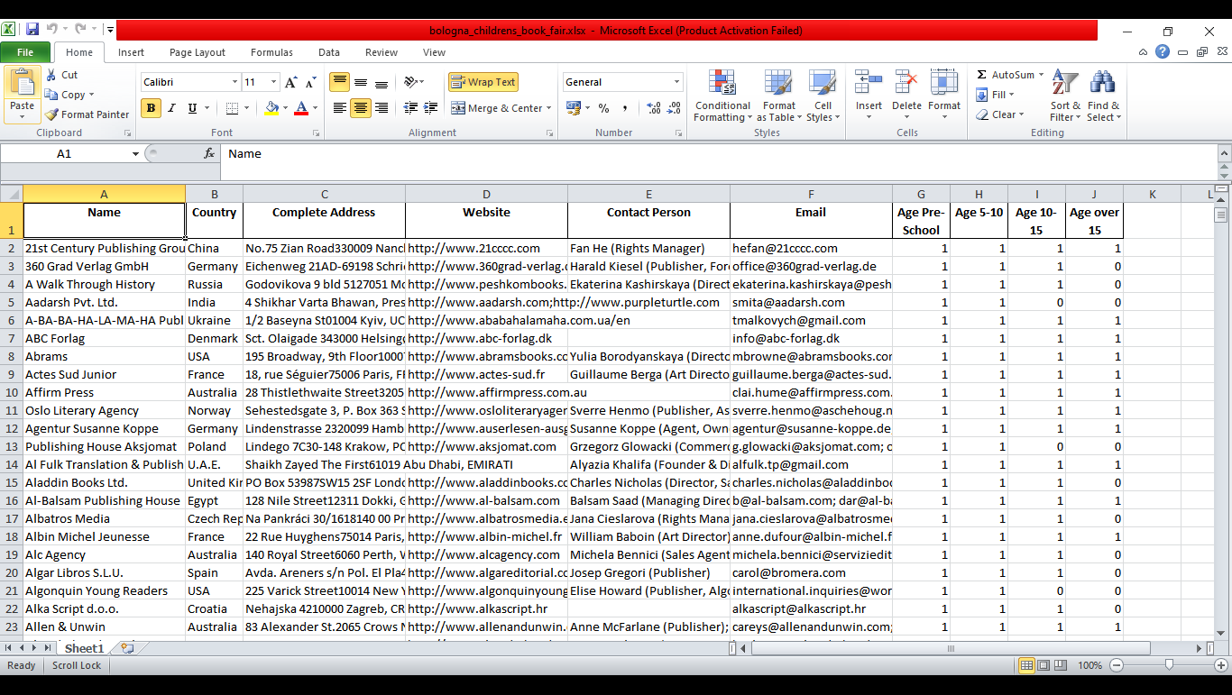
Task: Switch to the Formulas tab
Action: click(271, 52)
